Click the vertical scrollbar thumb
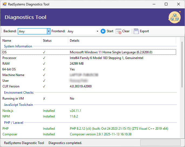This screenshot has width=185, height=147. tap(182, 64)
